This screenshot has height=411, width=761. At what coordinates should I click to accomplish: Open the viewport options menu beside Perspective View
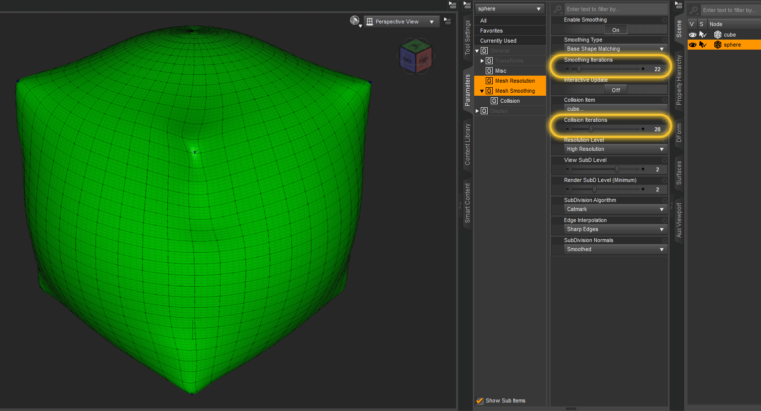click(x=448, y=21)
